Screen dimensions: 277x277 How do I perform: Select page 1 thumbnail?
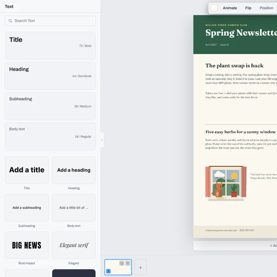point(118,267)
